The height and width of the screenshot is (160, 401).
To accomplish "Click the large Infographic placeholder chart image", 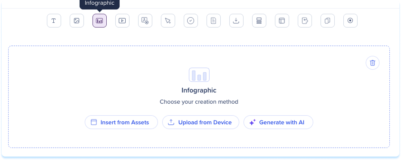I will [199, 75].
